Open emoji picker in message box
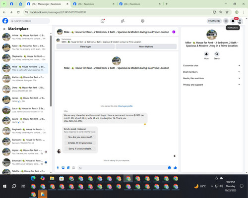Viewport: 248px width, 198px height. [169, 168]
